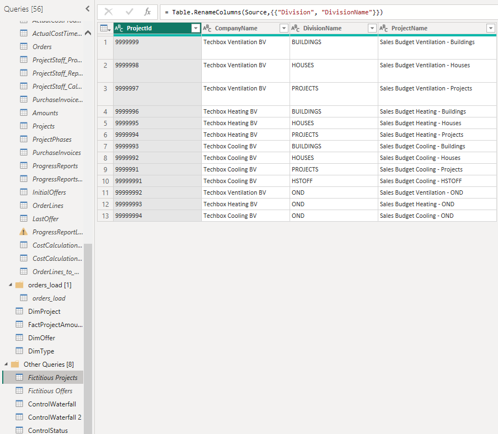
Task: Select the DimProject query
Action: (x=44, y=312)
